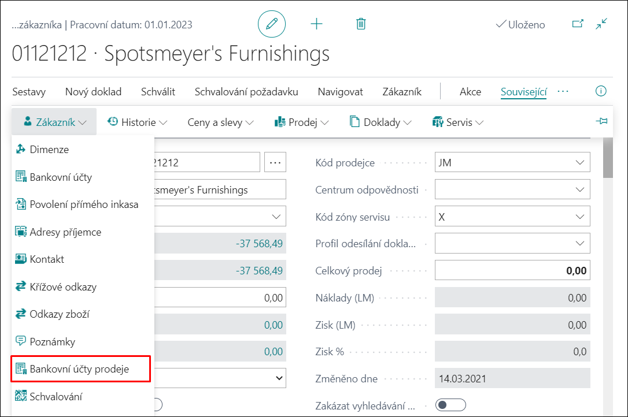Click the -37 568,49 balance link in upper row
Screen dimensions: 628x417
click(259, 243)
